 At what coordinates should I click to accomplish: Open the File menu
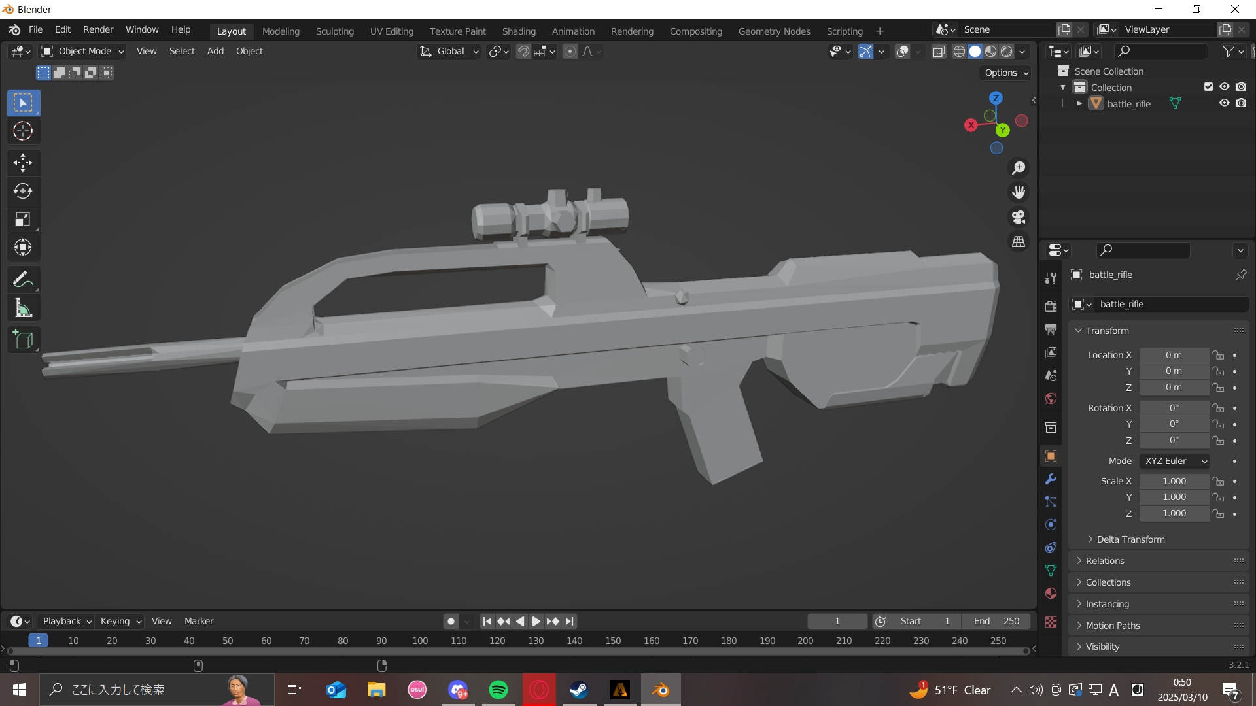click(35, 29)
